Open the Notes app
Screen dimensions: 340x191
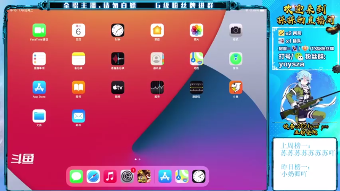click(78, 59)
